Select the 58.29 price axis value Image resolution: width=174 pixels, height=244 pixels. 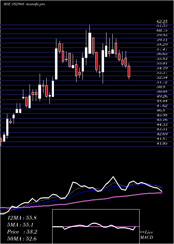pyautogui.click(x=162, y=45)
